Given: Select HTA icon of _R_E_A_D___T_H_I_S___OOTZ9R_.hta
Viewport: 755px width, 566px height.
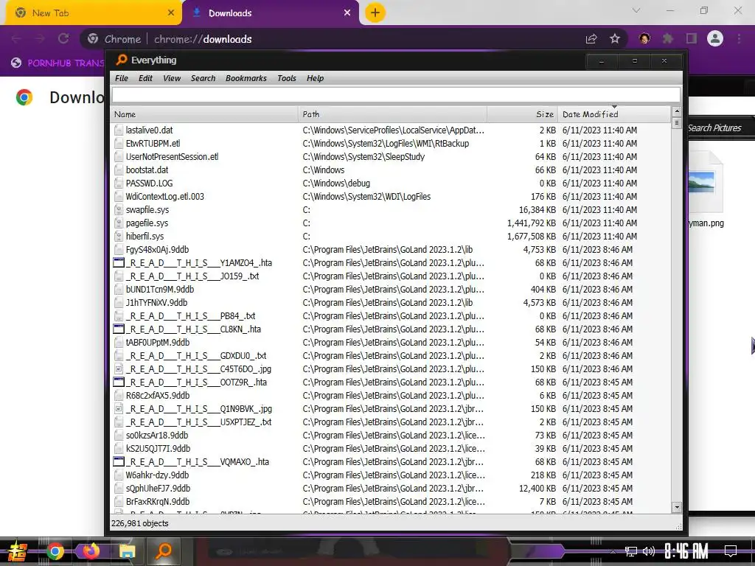Looking at the screenshot, I should 119,382.
